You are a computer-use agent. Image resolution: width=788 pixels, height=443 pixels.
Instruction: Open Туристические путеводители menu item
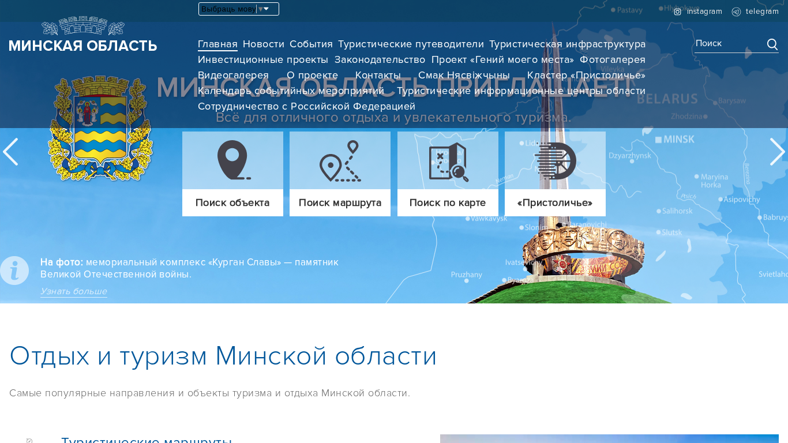(x=411, y=44)
